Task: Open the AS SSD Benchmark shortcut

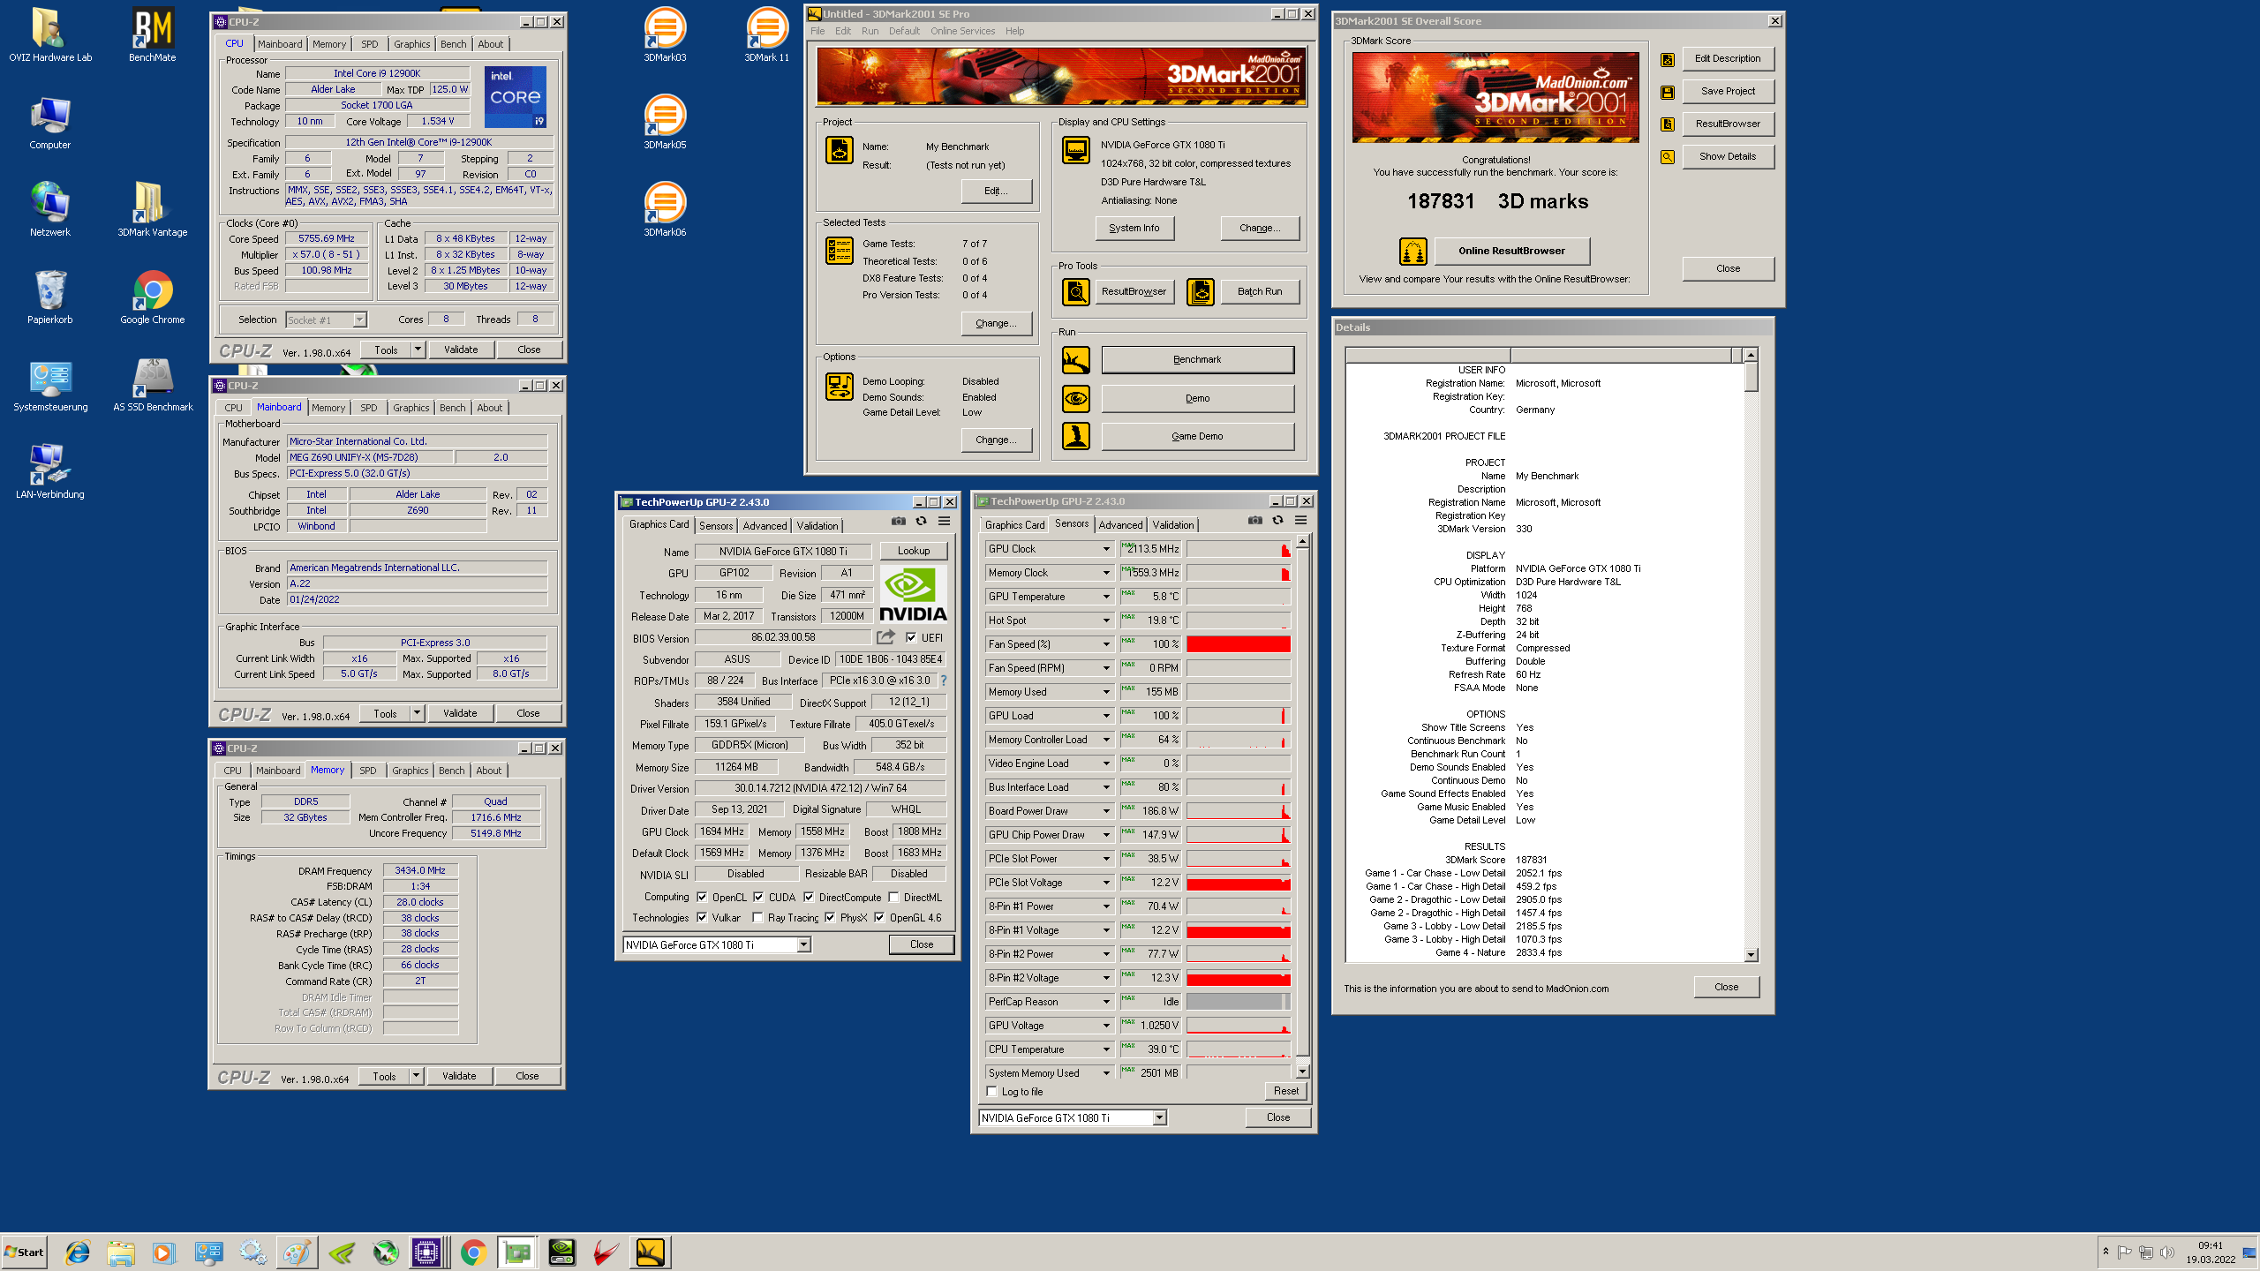Action: 152,385
